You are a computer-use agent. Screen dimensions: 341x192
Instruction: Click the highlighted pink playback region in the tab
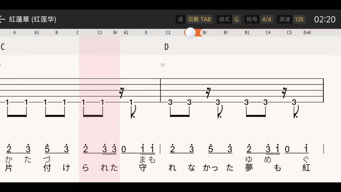(x=99, y=109)
